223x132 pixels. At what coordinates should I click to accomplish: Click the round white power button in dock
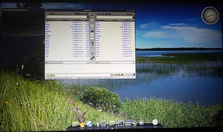pyautogui.click(x=155, y=122)
